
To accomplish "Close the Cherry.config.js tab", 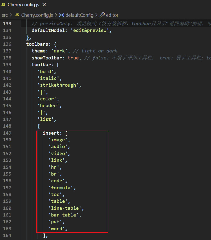I will tap(44, 5).
